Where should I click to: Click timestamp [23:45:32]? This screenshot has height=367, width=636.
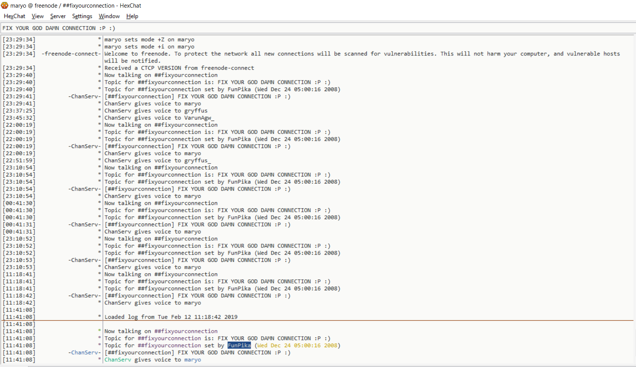(19, 118)
